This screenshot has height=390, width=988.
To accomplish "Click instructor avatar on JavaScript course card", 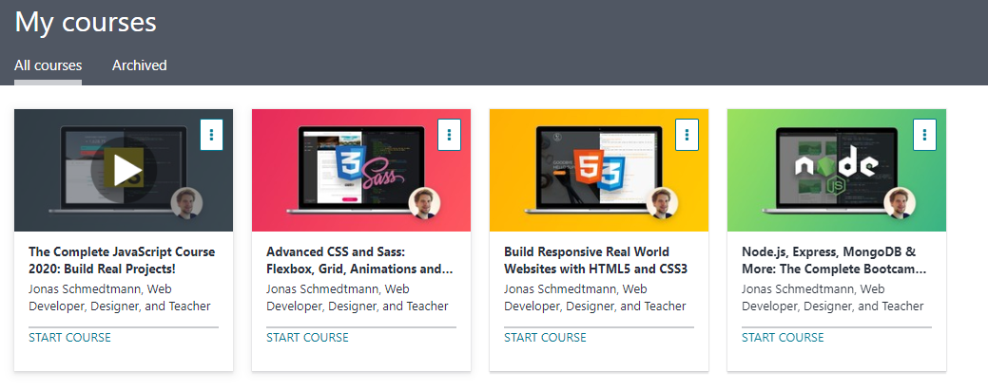I will point(186,204).
